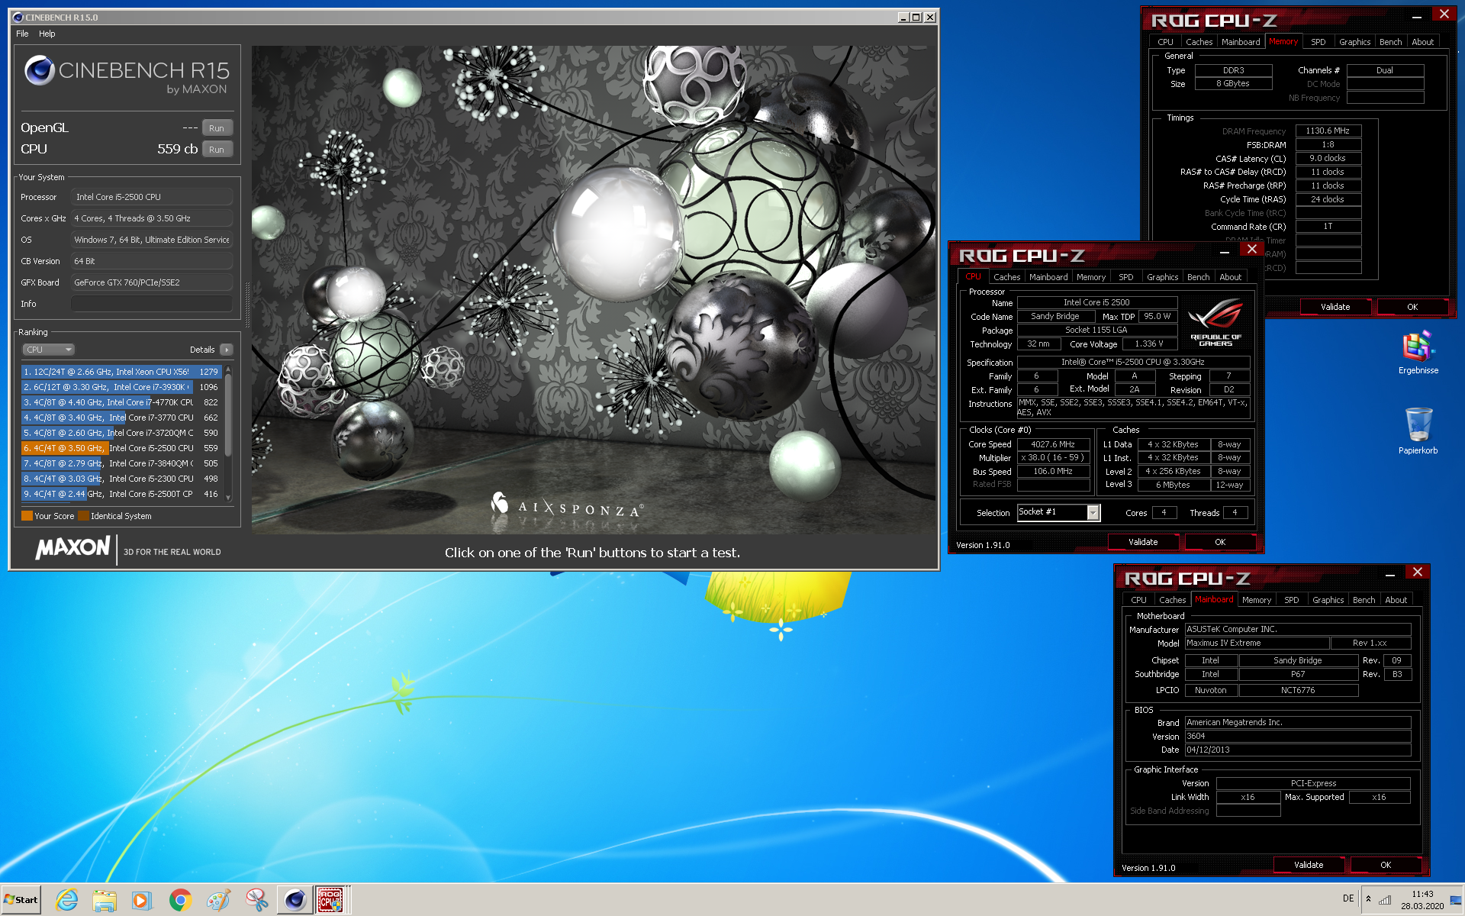Switch to ROG CPU-Z taskbar icon

(x=330, y=900)
